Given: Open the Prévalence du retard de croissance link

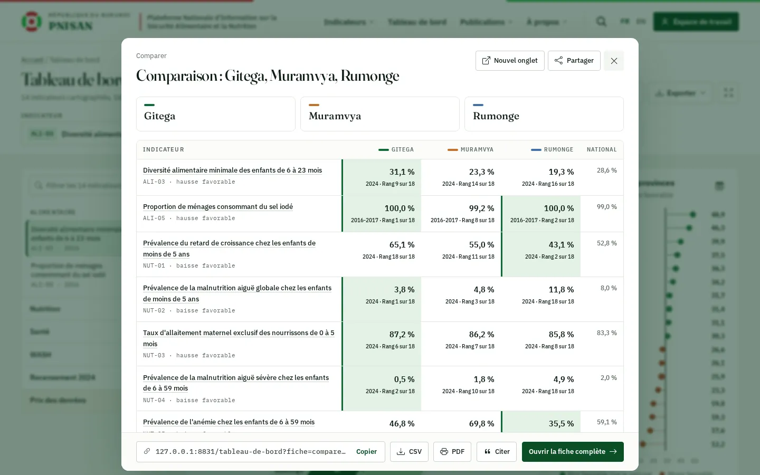Looking at the screenshot, I should pos(229,249).
